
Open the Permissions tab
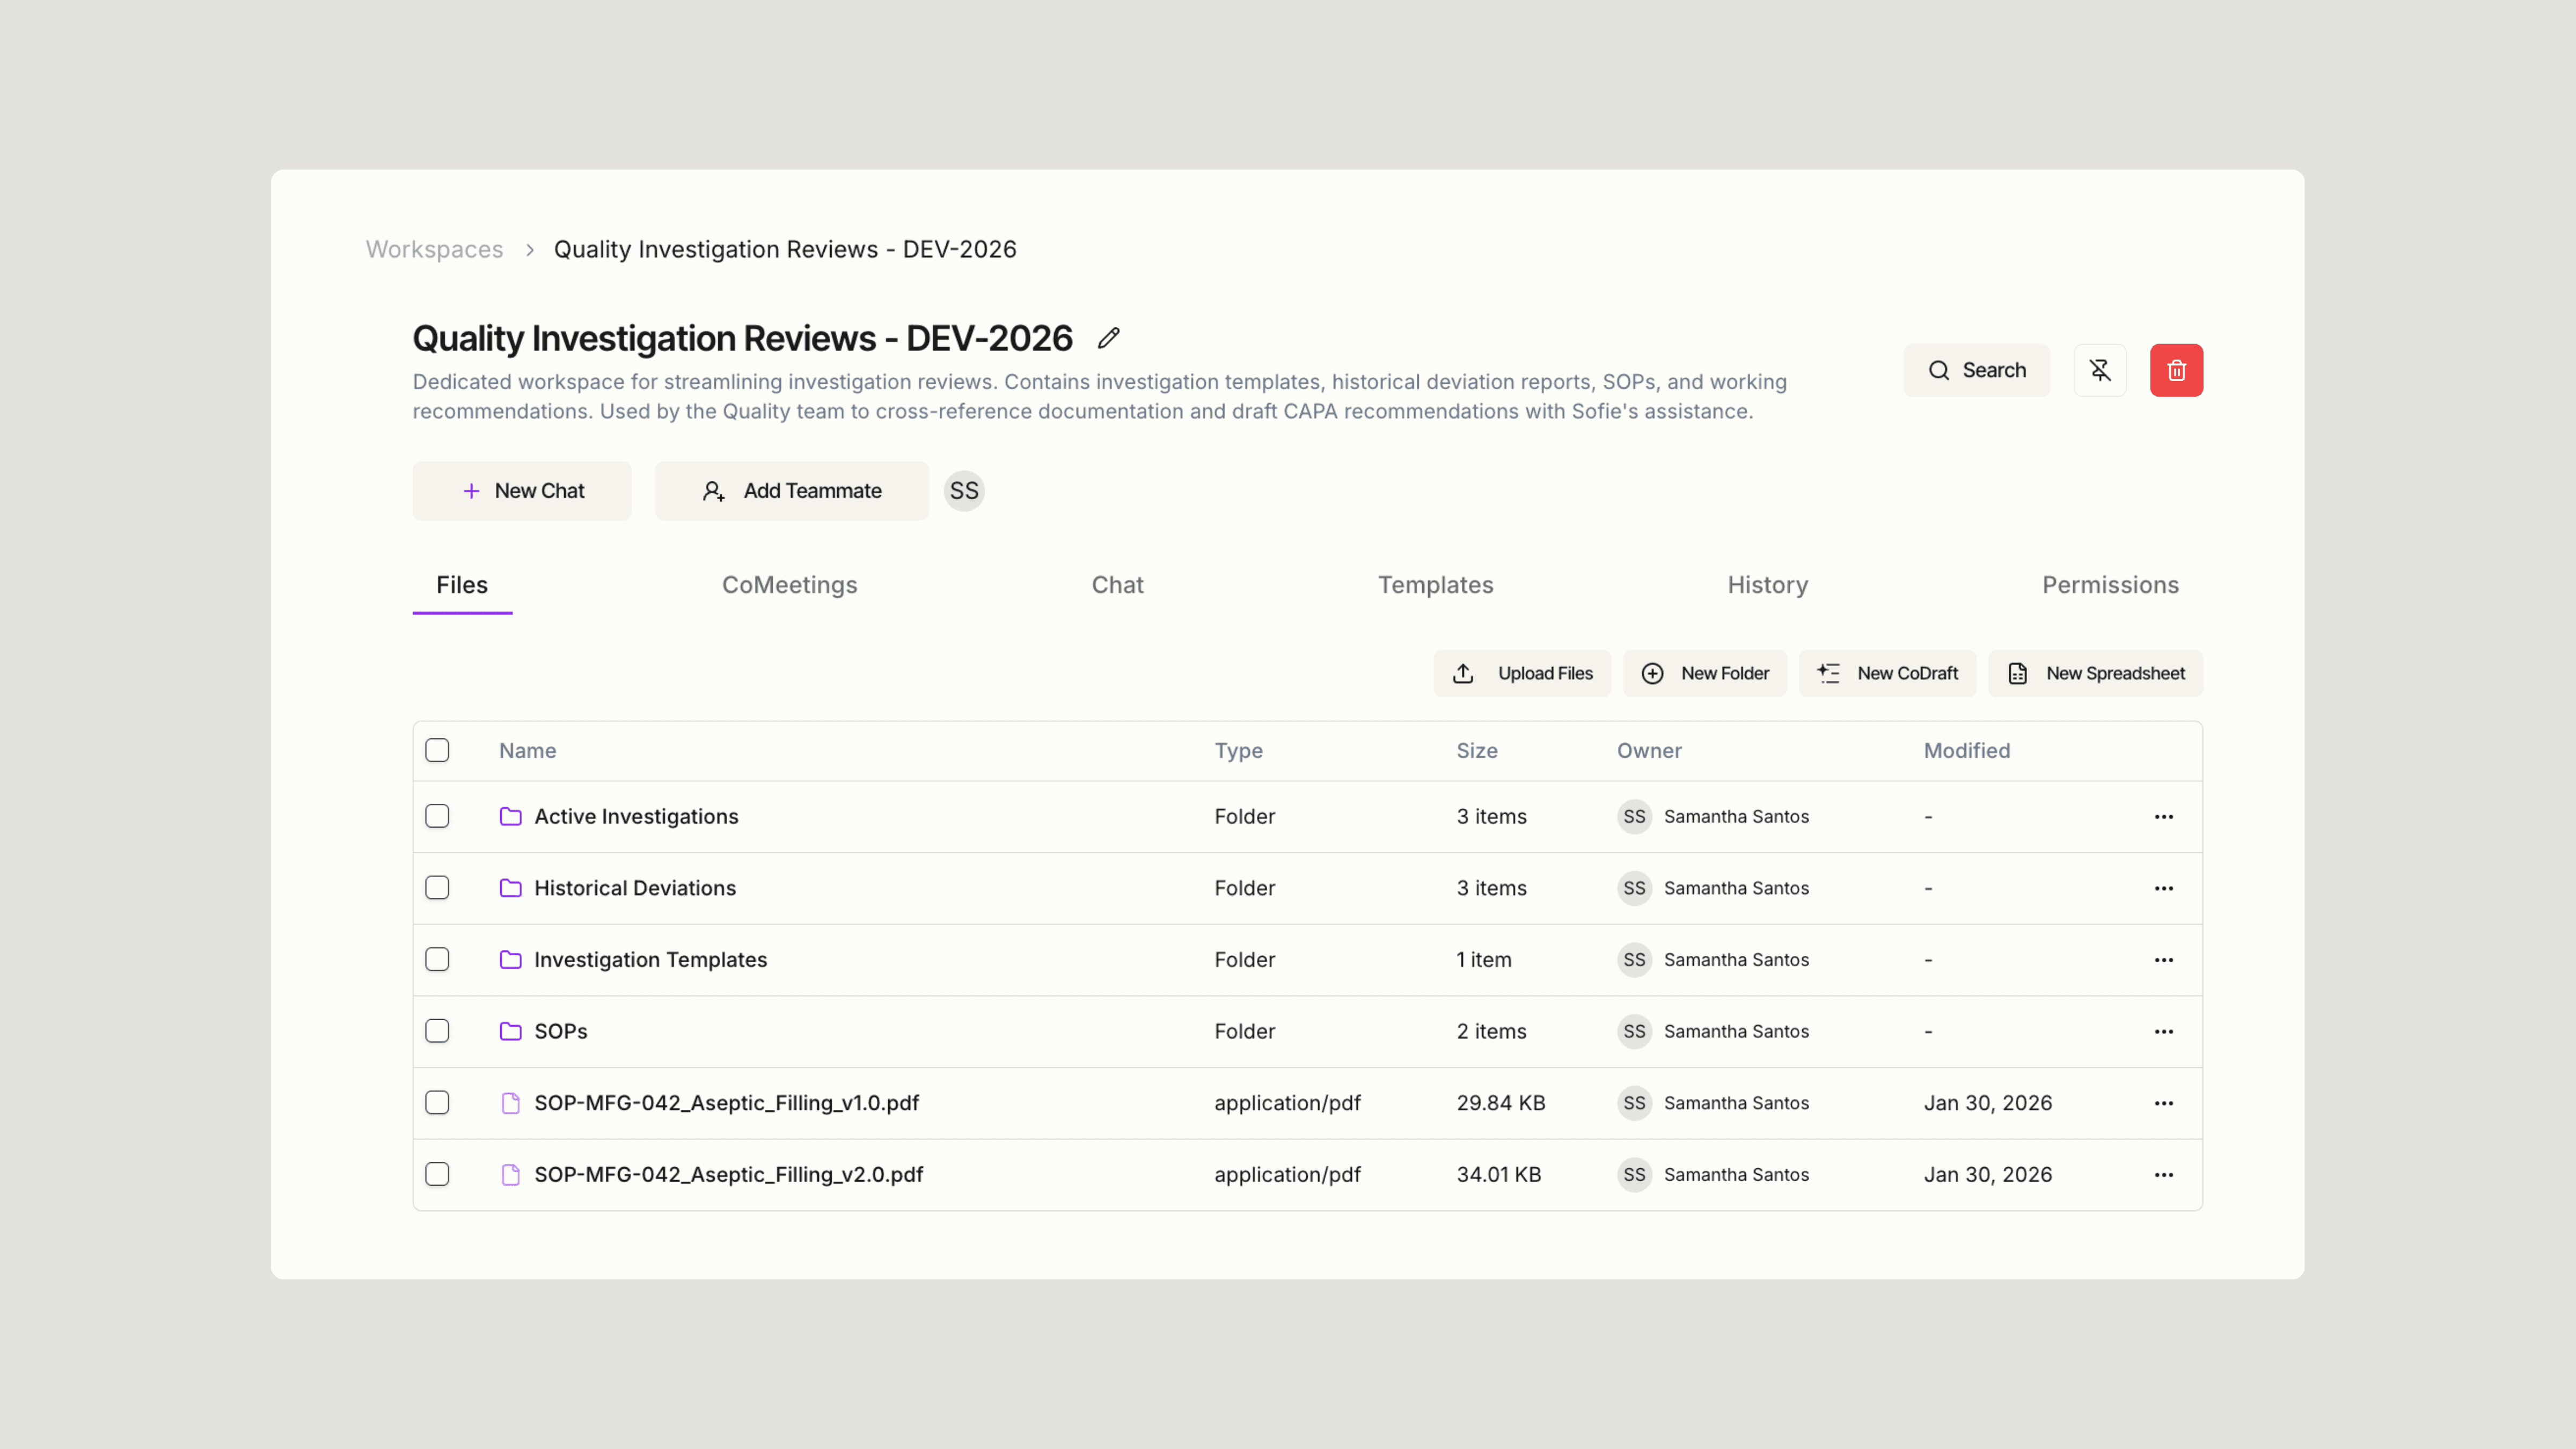(2110, 585)
